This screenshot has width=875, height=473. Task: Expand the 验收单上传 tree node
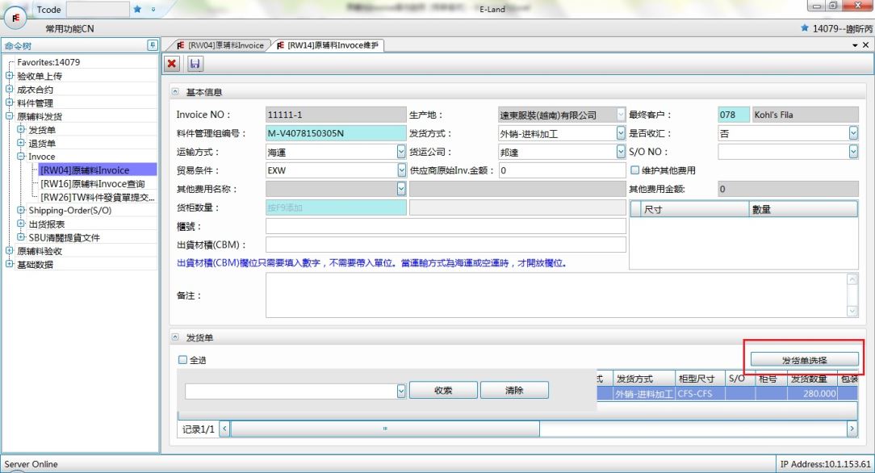[9, 76]
